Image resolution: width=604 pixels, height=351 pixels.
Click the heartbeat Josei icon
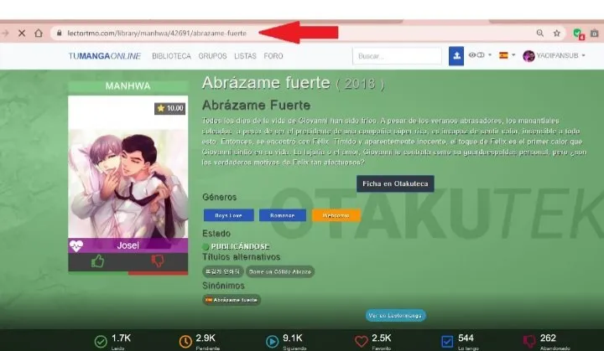click(x=75, y=245)
